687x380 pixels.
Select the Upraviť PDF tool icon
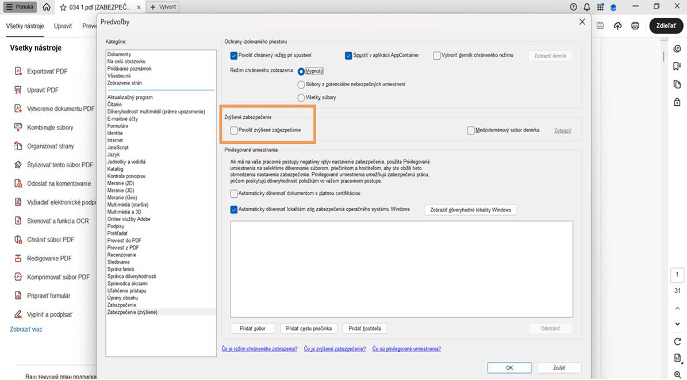coord(18,90)
